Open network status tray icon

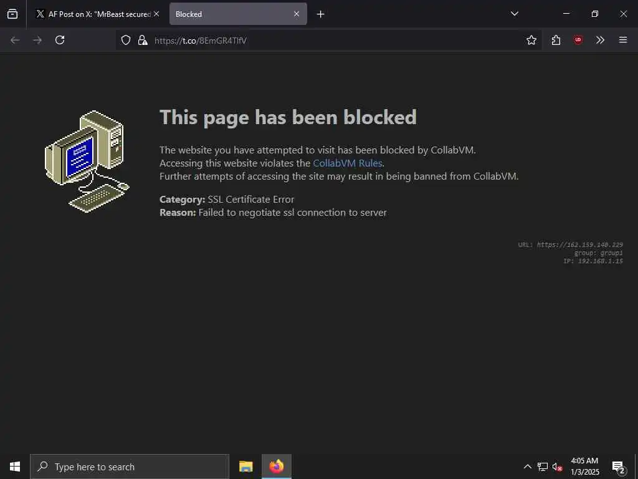tap(543, 467)
